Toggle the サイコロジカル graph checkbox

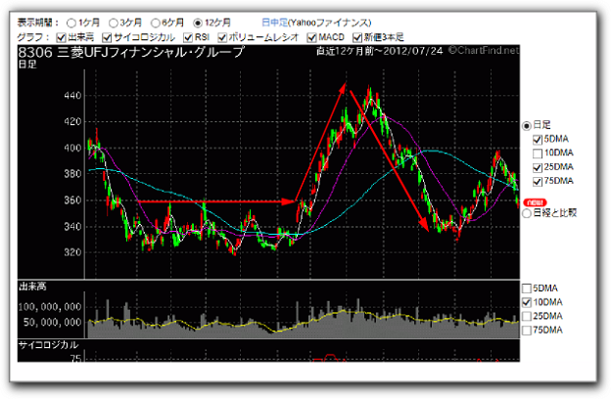pyautogui.click(x=107, y=37)
